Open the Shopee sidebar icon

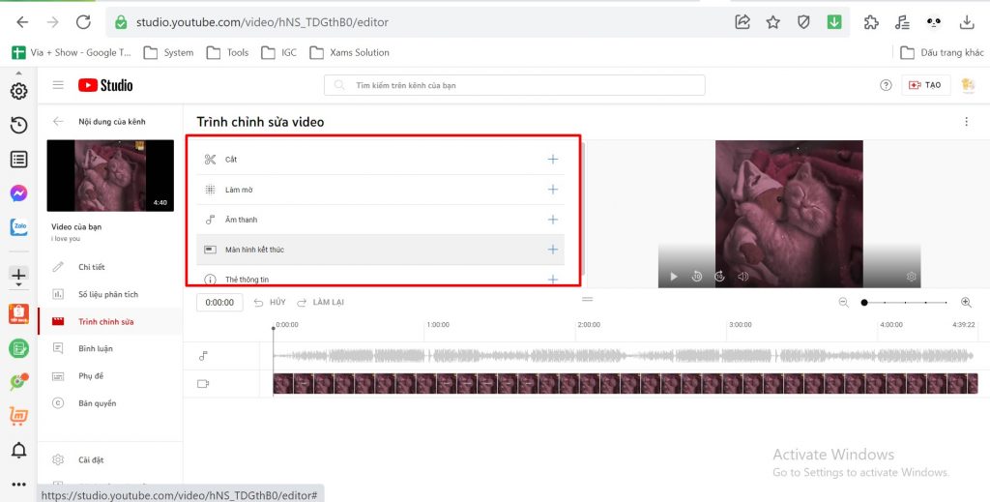(19, 313)
